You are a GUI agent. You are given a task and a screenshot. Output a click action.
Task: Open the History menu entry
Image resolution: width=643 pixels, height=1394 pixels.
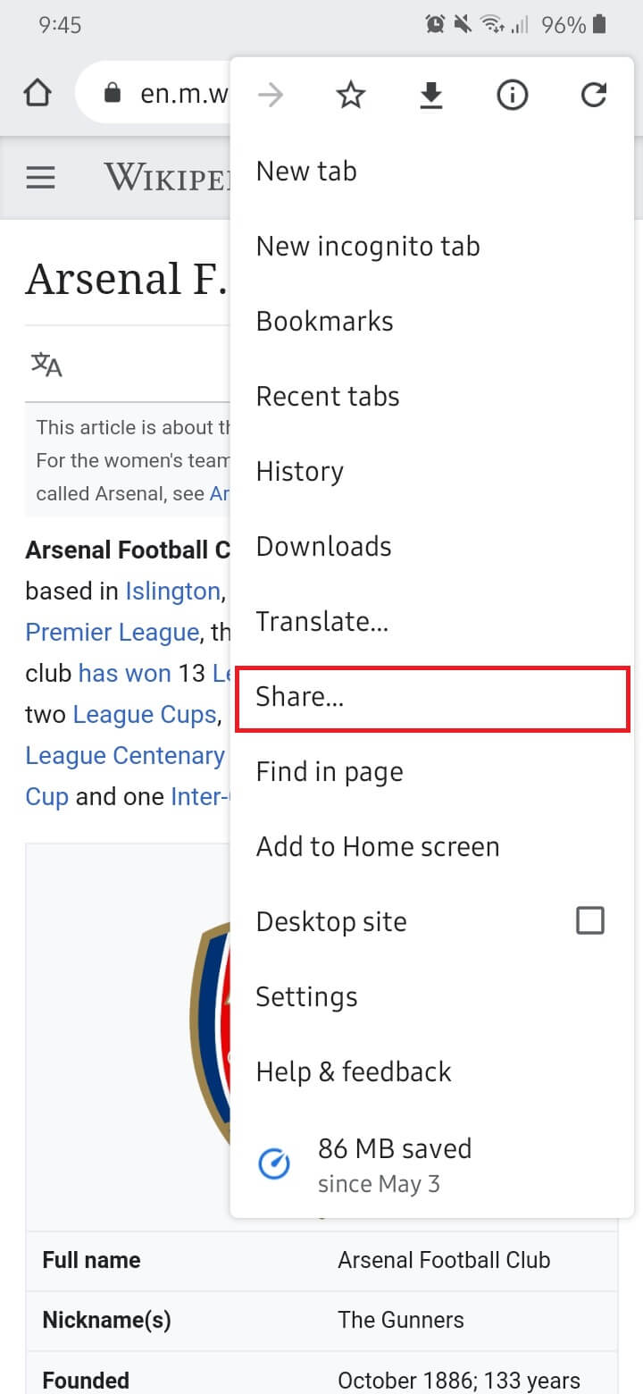pyautogui.click(x=300, y=472)
